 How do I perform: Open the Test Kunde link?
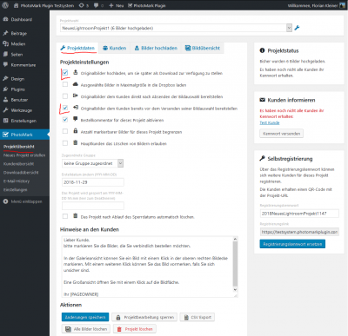(270, 122)
